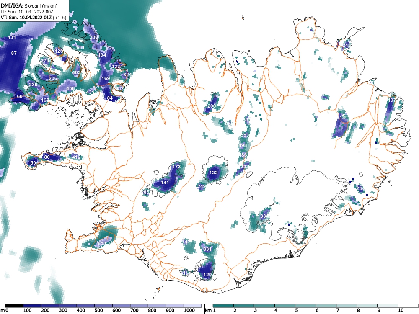419x314 pixels.
Task: Click the '412' visibility value on the map
Action: coord(76,157)
